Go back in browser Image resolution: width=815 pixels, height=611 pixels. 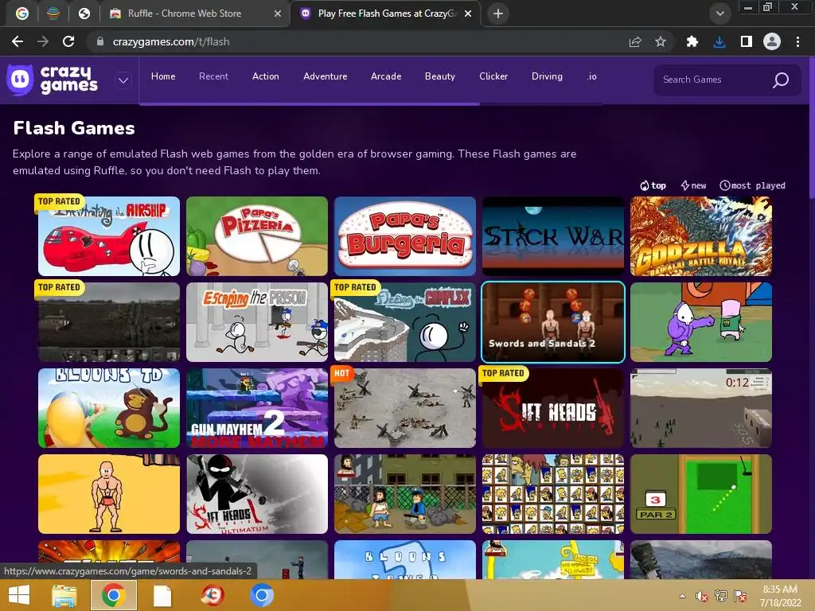click(18, 41)
